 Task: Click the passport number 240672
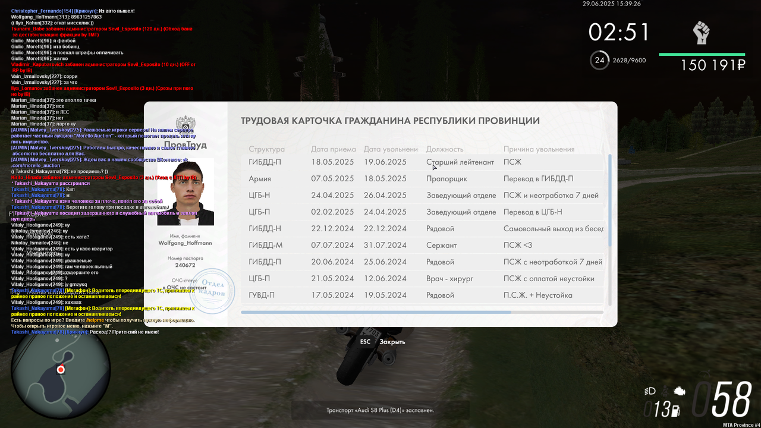[x=185, y=266]
